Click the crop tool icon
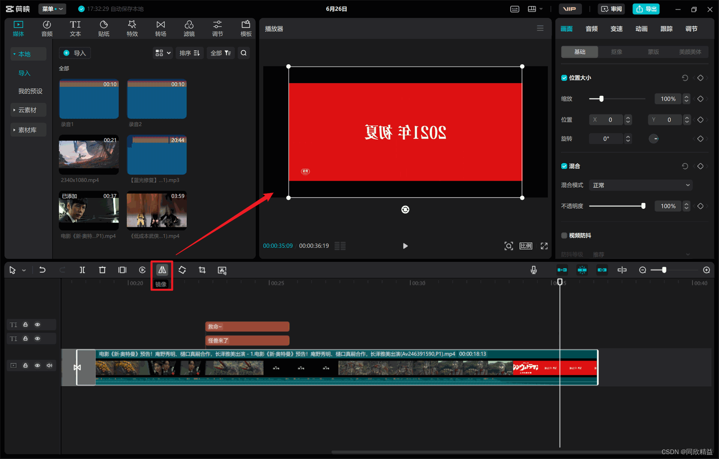 click(x=202, y=270)
